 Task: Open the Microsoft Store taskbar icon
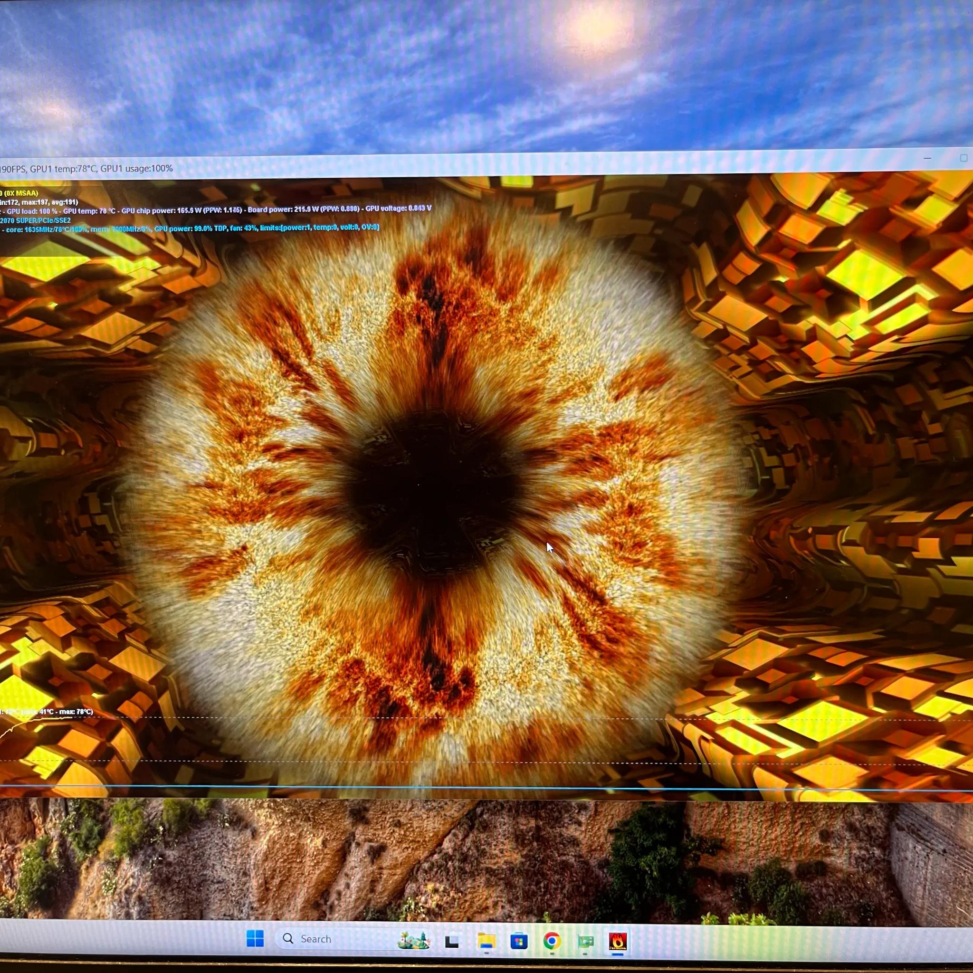(x=519, y=941)
